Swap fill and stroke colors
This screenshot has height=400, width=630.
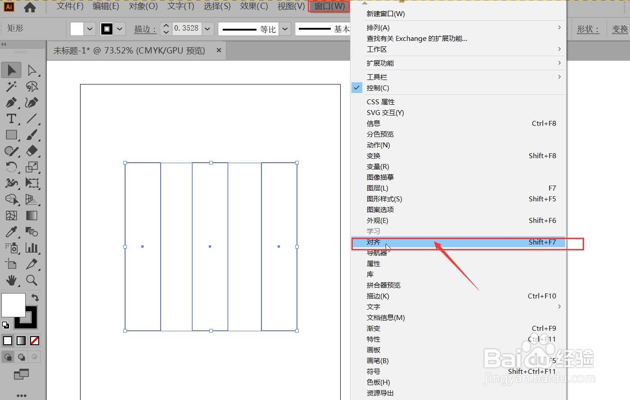35,298
